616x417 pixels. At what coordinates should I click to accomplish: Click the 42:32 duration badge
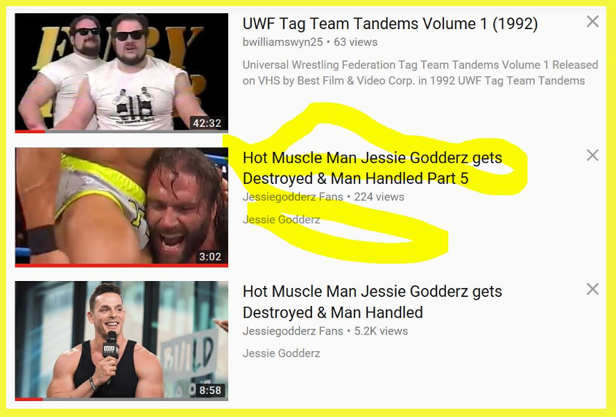[x=207, y=123]
